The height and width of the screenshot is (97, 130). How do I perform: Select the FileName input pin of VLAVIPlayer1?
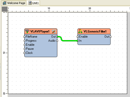coord(25,37)
